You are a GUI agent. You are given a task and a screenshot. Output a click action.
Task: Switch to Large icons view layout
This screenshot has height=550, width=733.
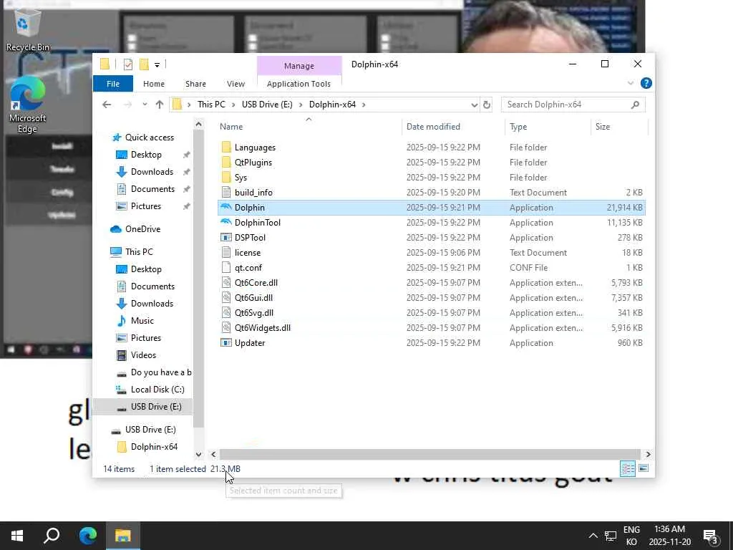[x=644, y=468]
